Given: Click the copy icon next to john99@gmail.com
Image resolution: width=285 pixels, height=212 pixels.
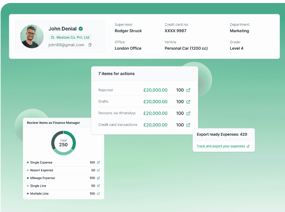Looking at the screenshot, I should [x=90, y=45].
